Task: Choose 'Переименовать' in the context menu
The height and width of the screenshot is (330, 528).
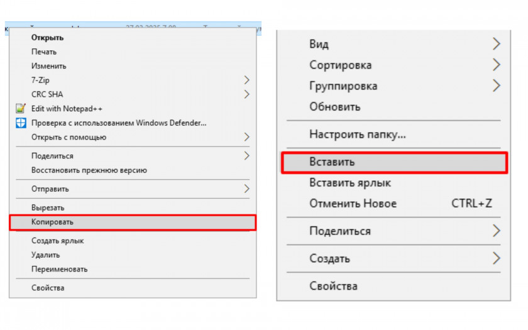Action: click(x=60, y=269)
